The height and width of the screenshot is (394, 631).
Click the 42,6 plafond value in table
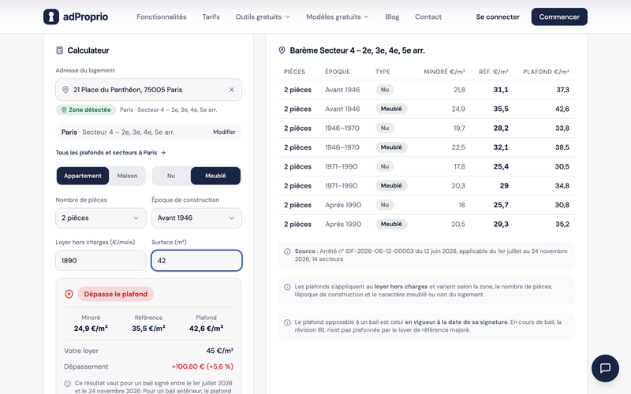(562, 109)
